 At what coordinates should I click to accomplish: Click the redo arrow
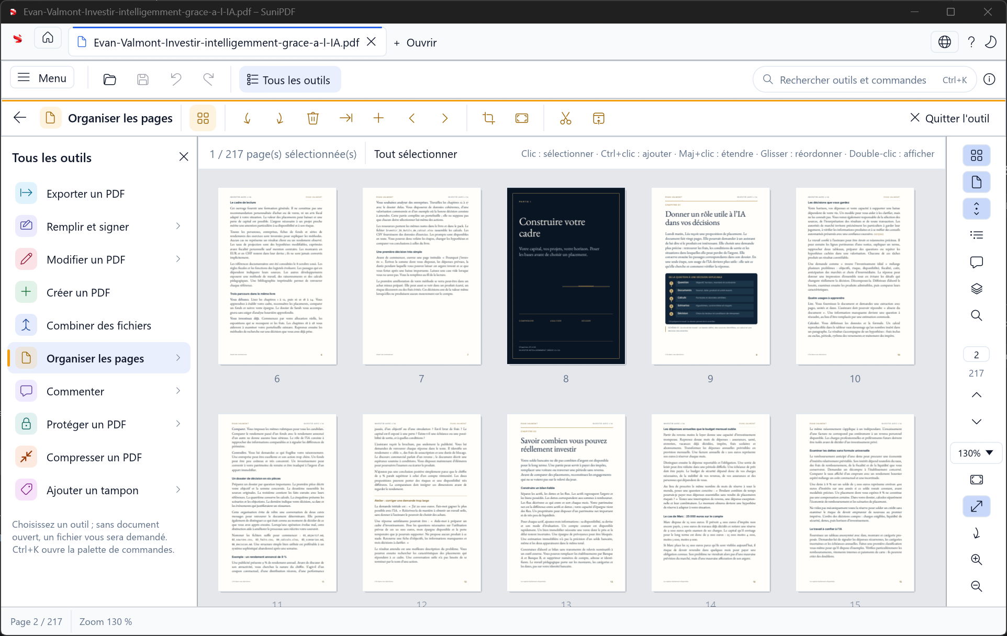[209, 79]
